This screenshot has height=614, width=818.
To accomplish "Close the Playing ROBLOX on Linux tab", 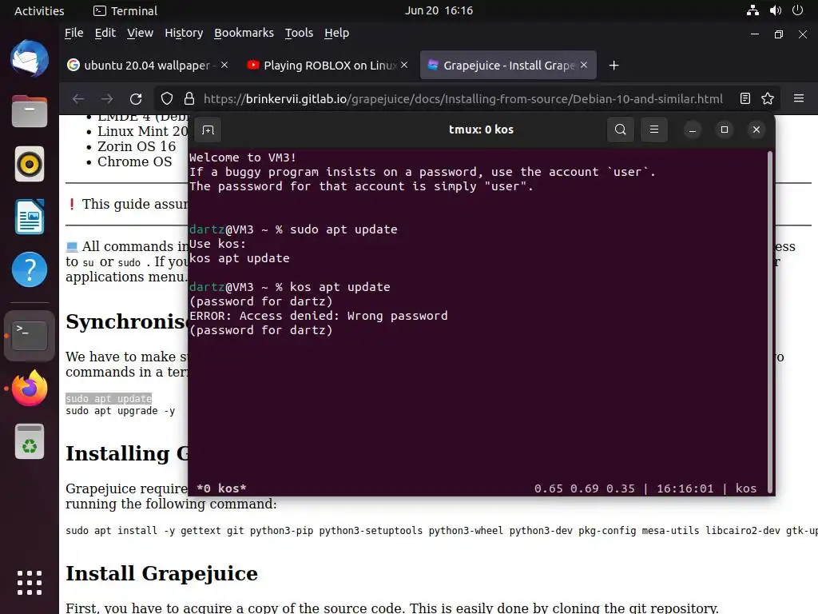I will tap(404, 66).
